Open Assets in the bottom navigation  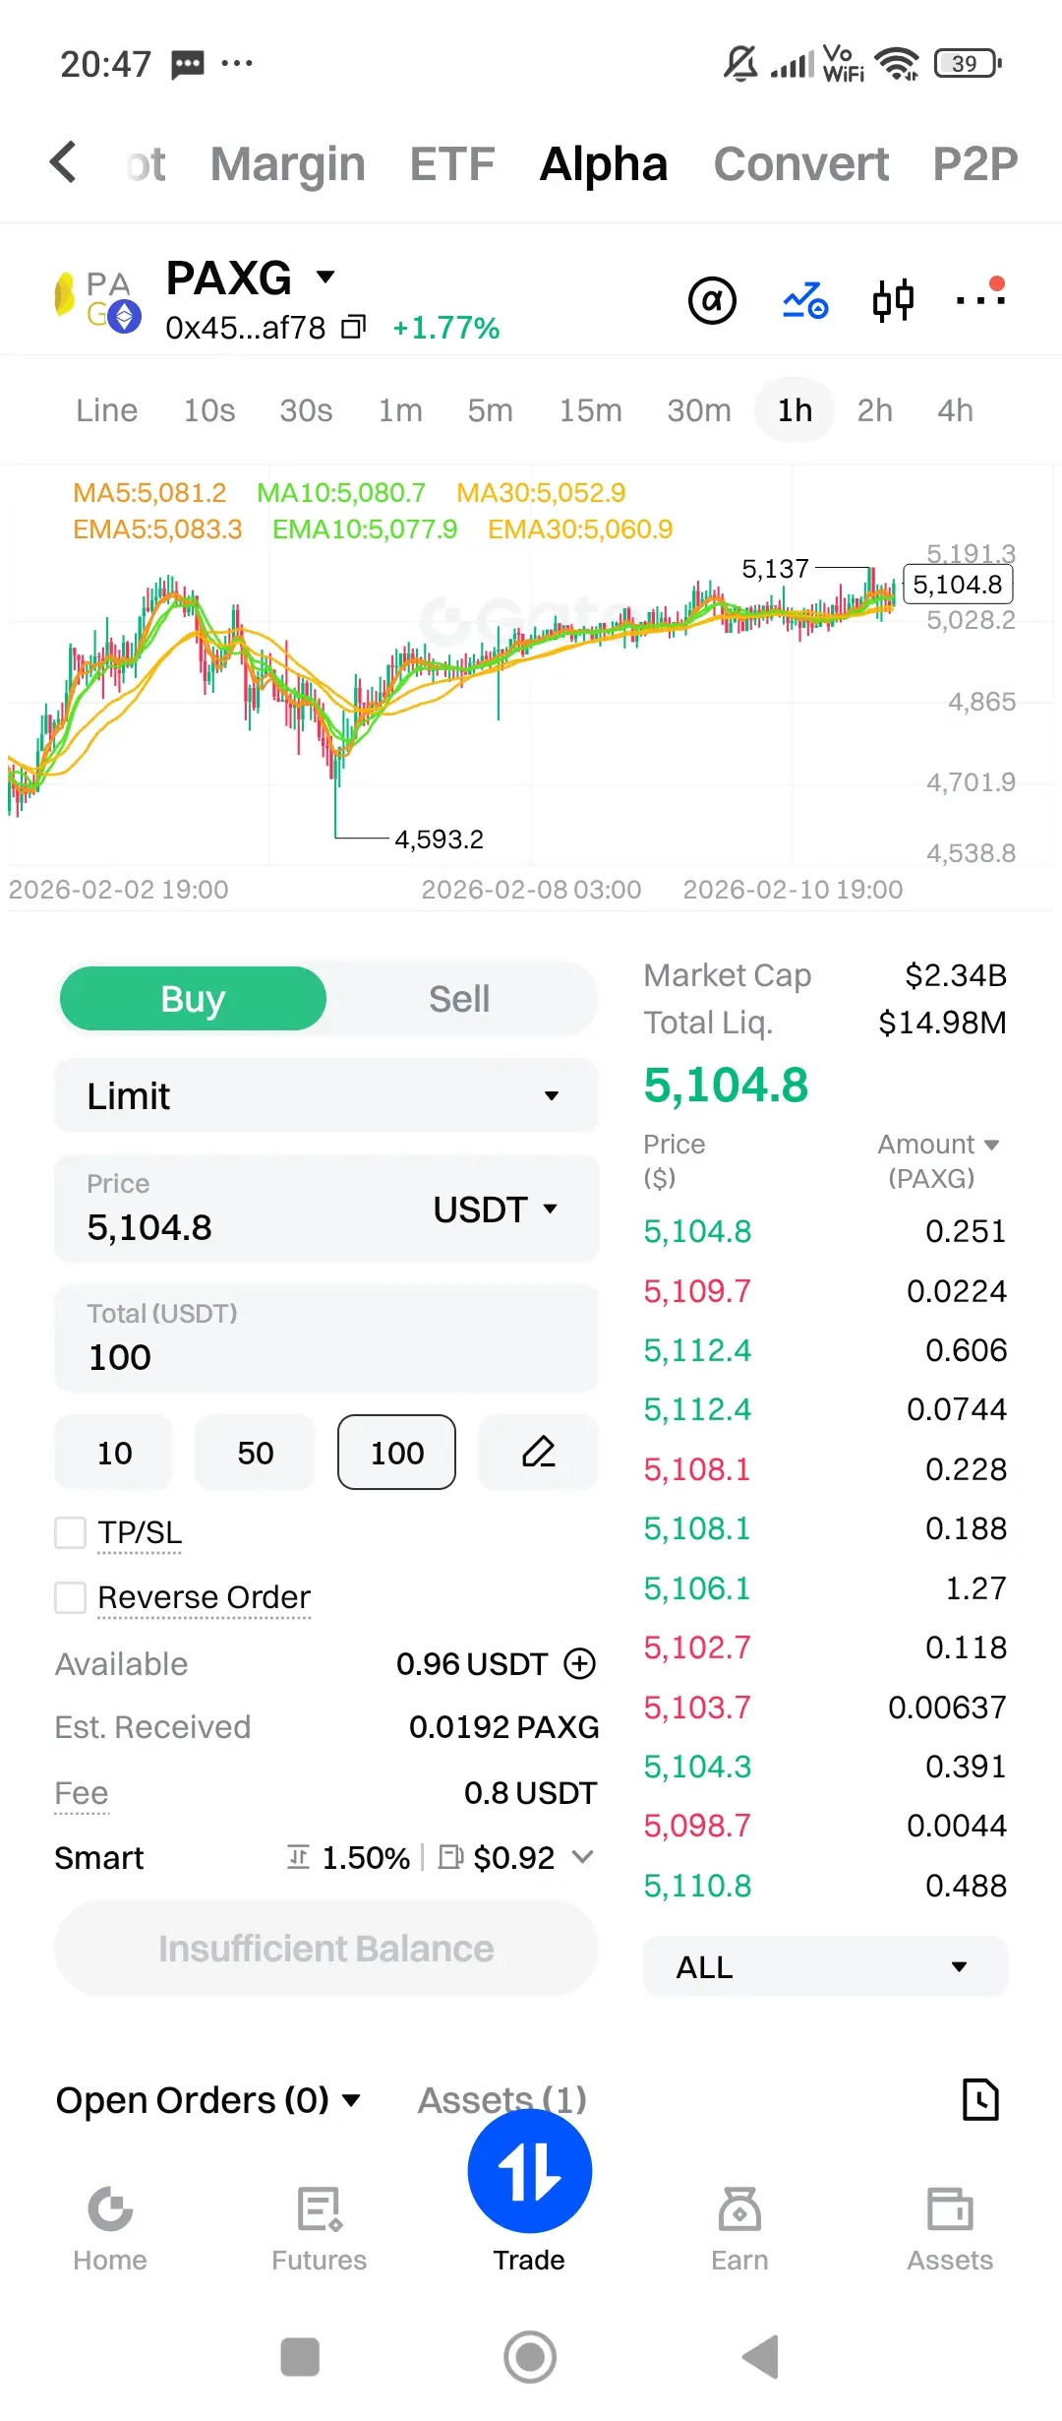(950, 2229)
